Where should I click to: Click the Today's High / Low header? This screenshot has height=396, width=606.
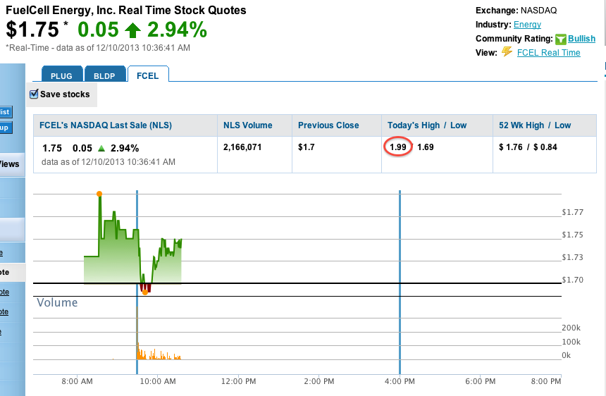pyautogui.click(x=427, y=125)
